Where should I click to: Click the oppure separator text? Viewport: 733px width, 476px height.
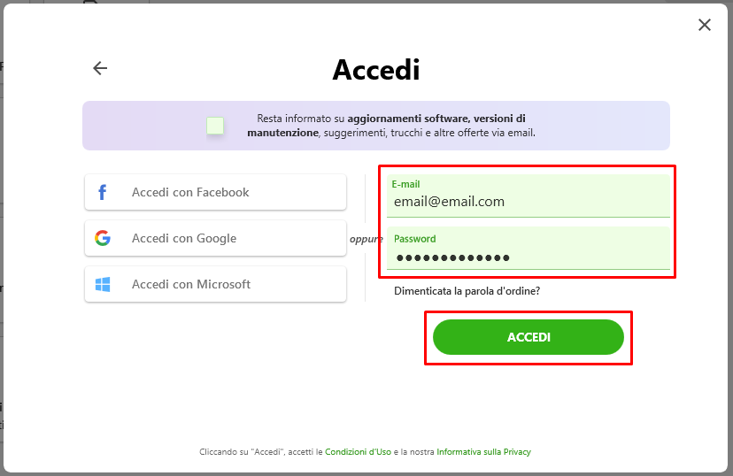(x=366, y=239)
